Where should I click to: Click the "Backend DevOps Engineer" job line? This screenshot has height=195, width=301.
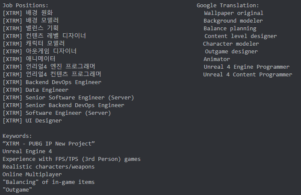pos(52,82)
